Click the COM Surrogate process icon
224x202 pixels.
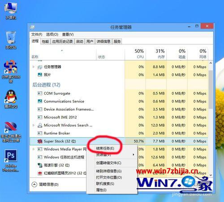coord(40,93)
